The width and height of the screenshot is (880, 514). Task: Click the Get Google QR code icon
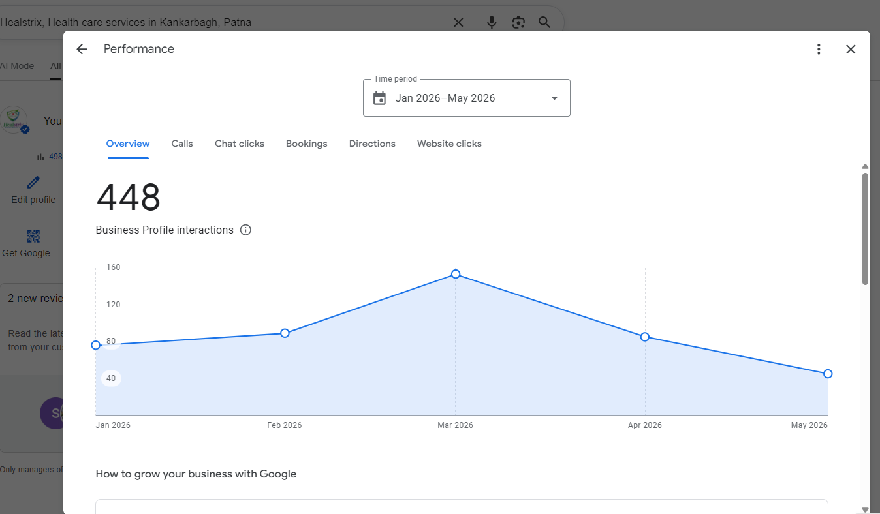tap(33, 236)
